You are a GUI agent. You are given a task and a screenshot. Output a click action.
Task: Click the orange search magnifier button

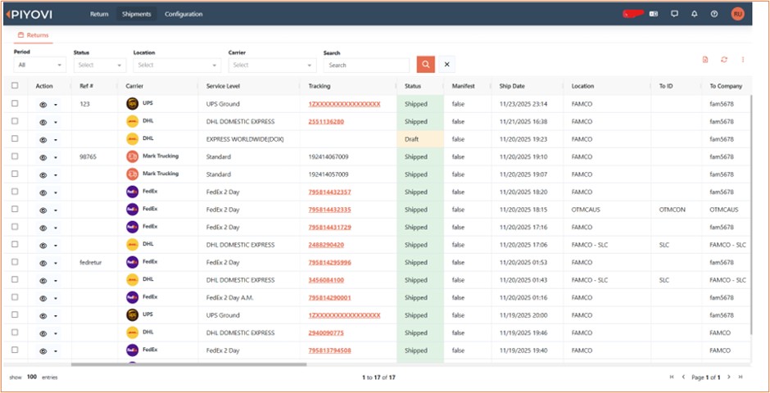click(x=426, y=65)
